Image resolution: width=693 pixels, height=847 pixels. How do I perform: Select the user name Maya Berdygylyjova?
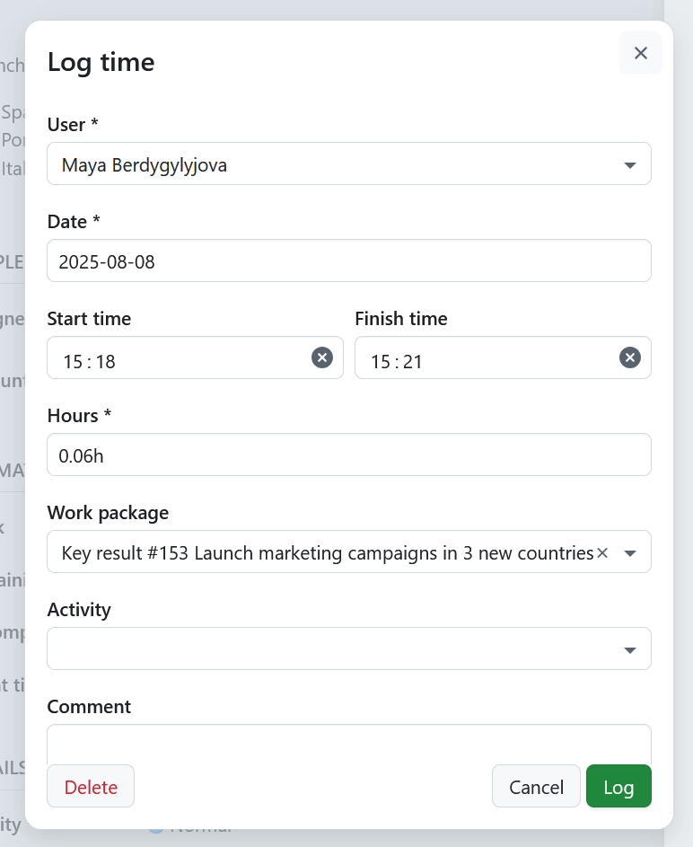click(x=144, y=164)
